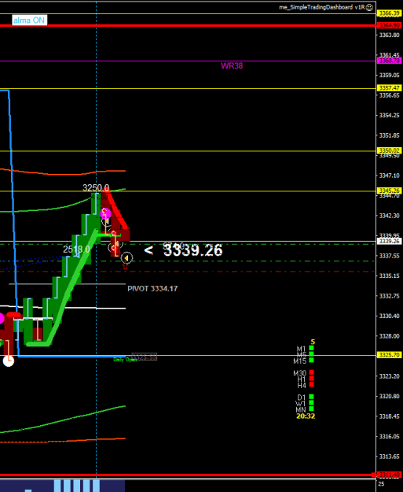Click the M30 red trend indicator square

pos(312,372)
